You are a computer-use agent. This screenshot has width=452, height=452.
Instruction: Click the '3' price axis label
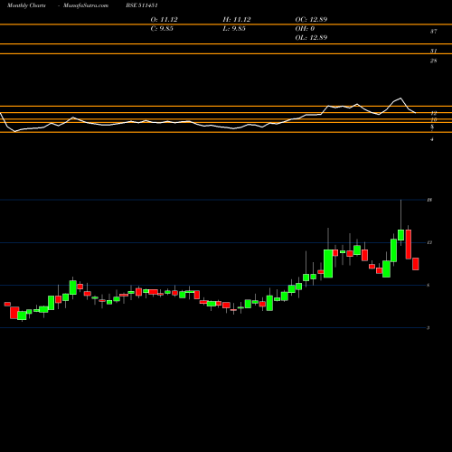pos(428,328)
